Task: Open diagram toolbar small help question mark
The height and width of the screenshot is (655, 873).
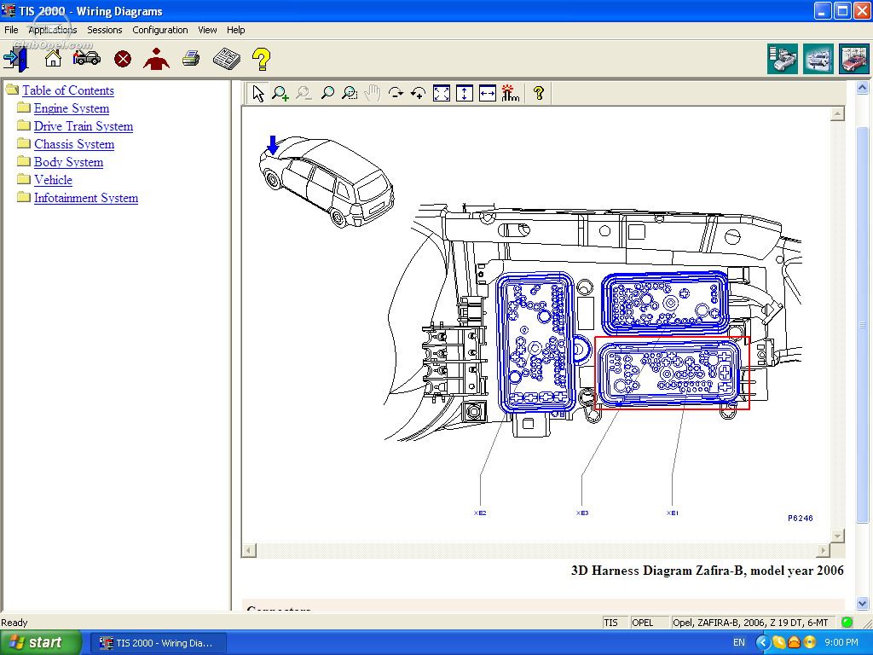Action: point(539,93)
